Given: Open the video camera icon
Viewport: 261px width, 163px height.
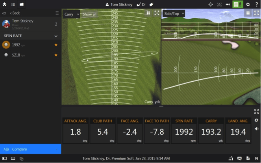Looking at the screenshot, I should 228,4.
